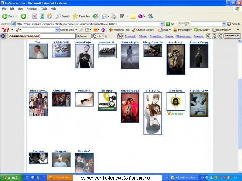Go back with the Back arrow button
This screenshot has width=242, height=181.
click(8, 16)
